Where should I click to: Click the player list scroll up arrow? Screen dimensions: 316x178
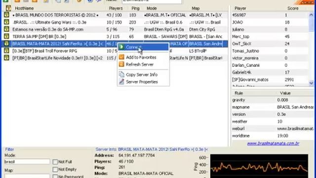point(311,15)
